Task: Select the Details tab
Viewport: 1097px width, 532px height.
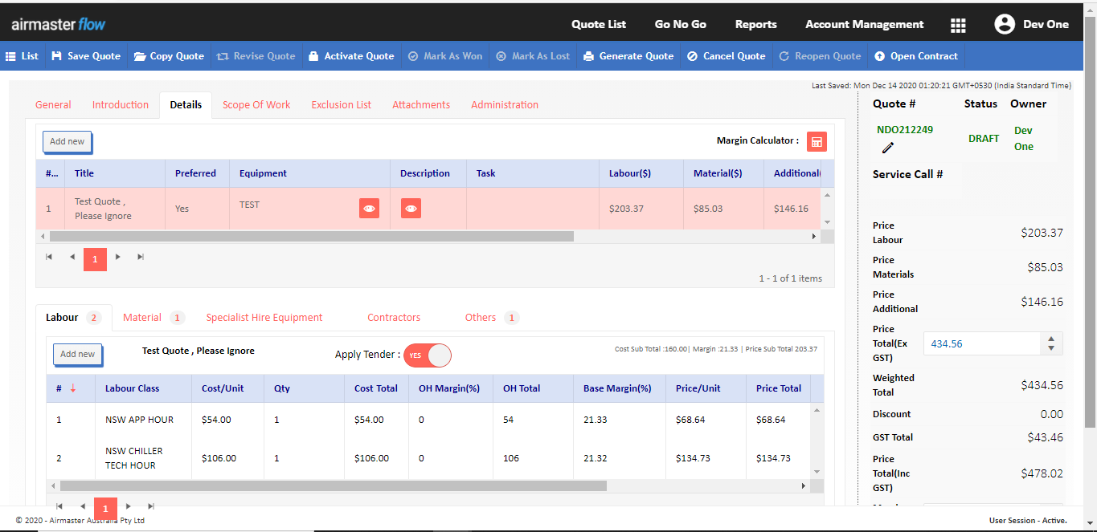Action: (x=186, y=104)
